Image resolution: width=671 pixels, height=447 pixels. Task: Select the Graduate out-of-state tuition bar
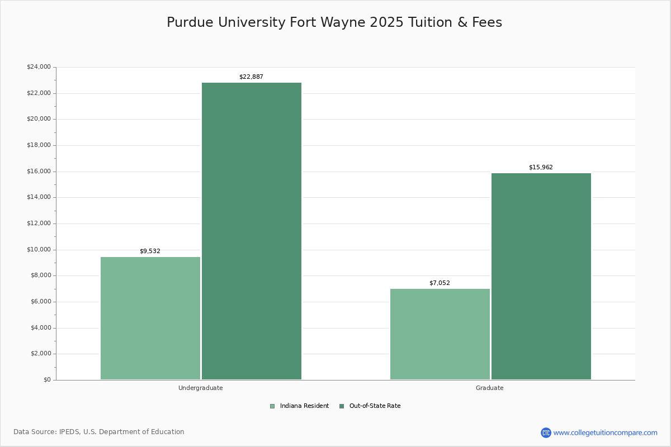pos(541,277)
